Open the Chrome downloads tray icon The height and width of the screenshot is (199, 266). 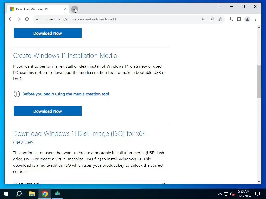point(231,19)
